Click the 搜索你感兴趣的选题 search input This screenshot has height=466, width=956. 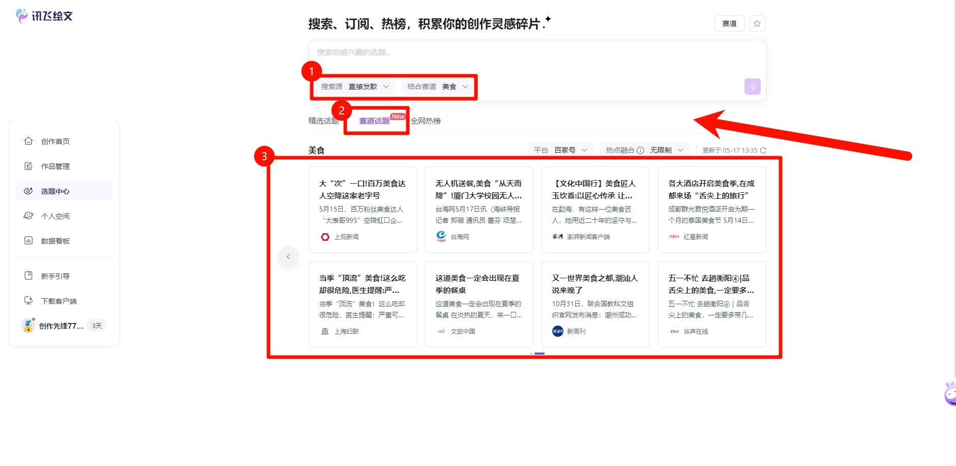[537, 52]
